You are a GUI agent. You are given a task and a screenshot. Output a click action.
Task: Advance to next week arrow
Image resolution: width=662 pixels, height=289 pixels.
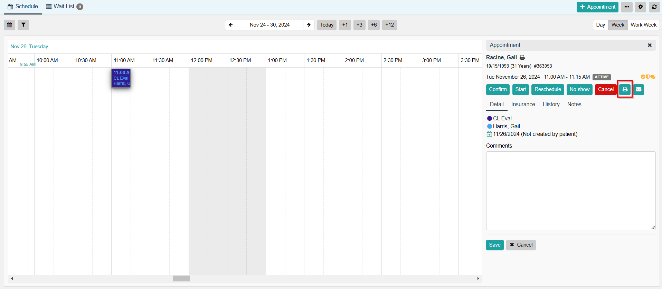[x=309, y=25]
